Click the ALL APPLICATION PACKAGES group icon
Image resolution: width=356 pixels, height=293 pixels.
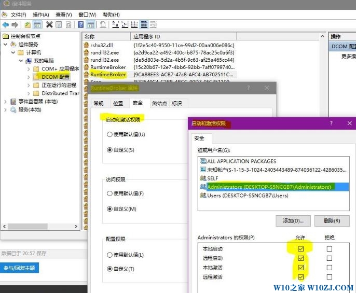tap(203, 161)
